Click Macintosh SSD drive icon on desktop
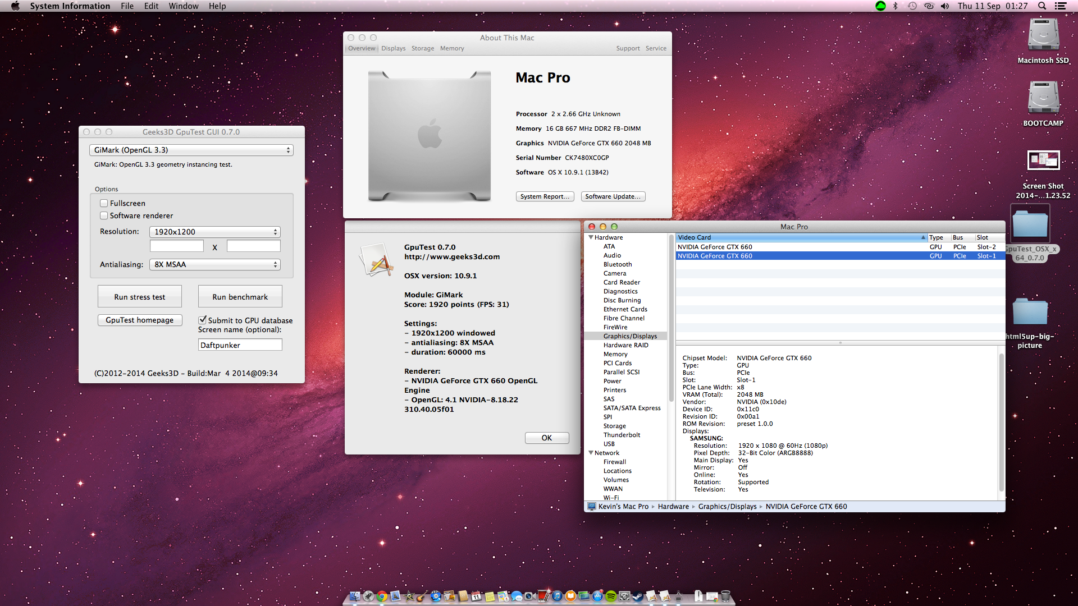This screenshot has height=606, width=1078. [x=1043, y=35]
